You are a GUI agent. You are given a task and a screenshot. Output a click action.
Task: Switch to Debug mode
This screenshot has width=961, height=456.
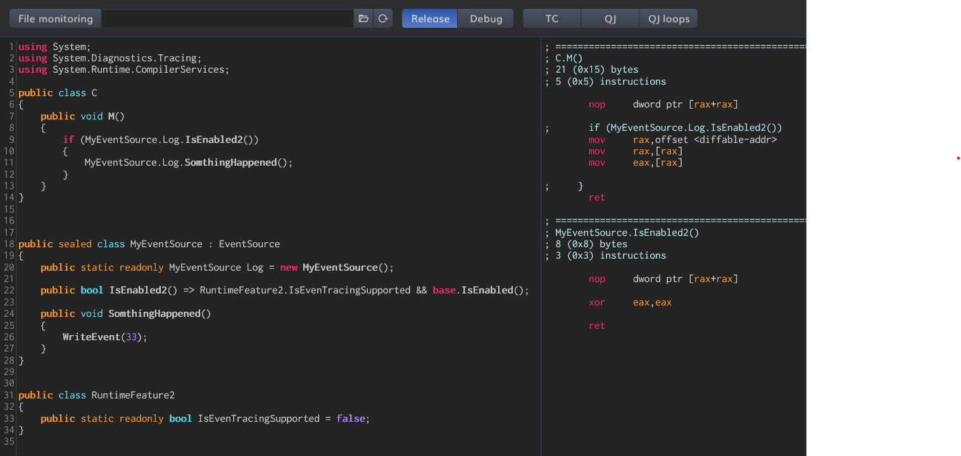[486, 18]
